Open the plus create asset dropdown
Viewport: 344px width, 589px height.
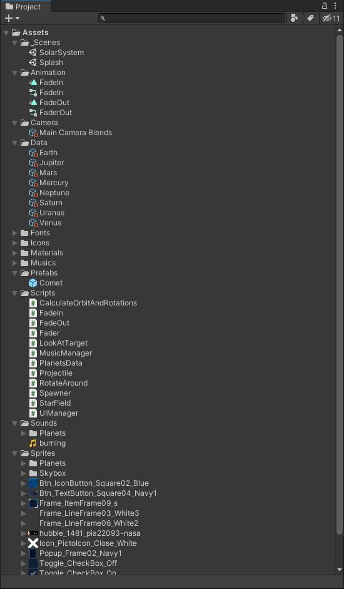point(12,18)
